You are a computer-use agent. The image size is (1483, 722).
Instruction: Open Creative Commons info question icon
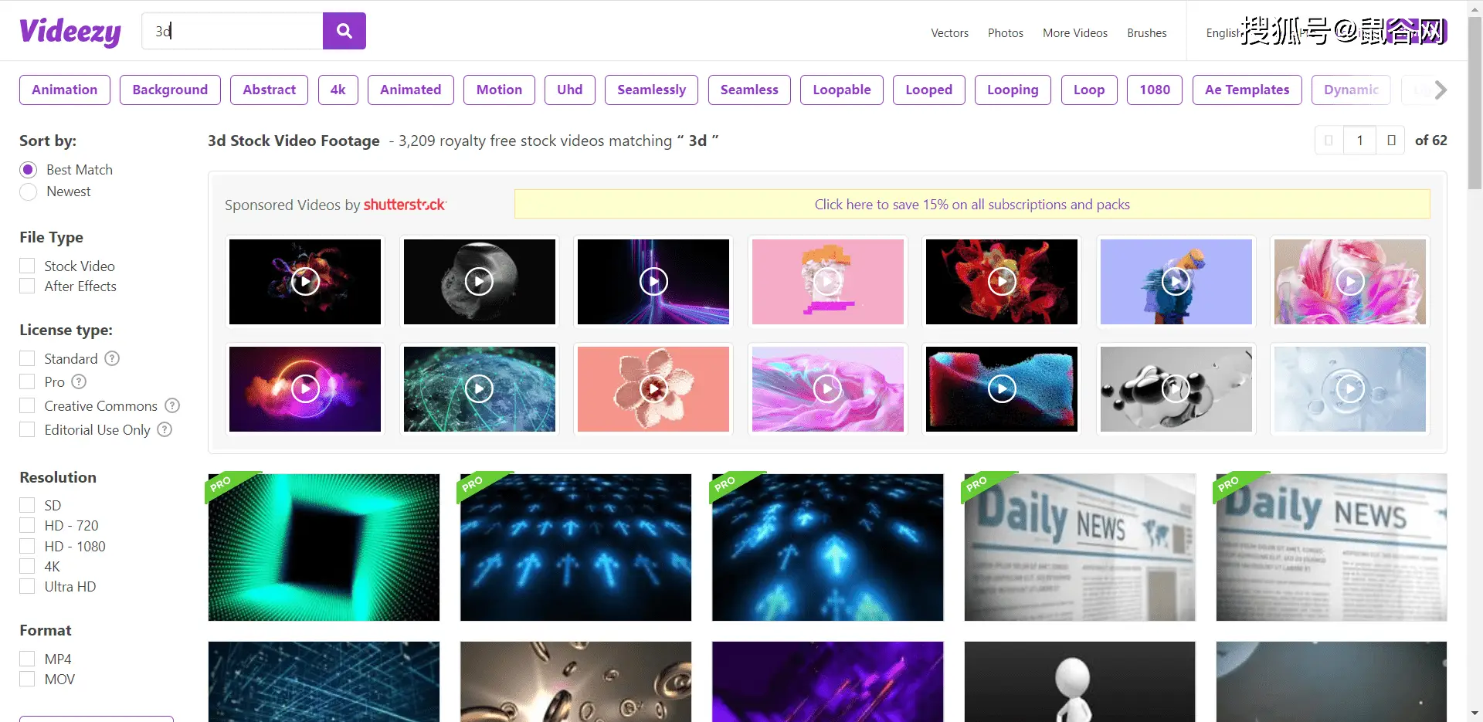pyautogui.click(x=172, y=405)
